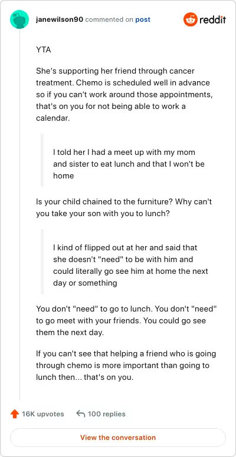Image resolution: width=236 pixels, height=457 pixels.
Task: Click the final "If you can't see" paragraph
Action: click(x=126, y=366)
